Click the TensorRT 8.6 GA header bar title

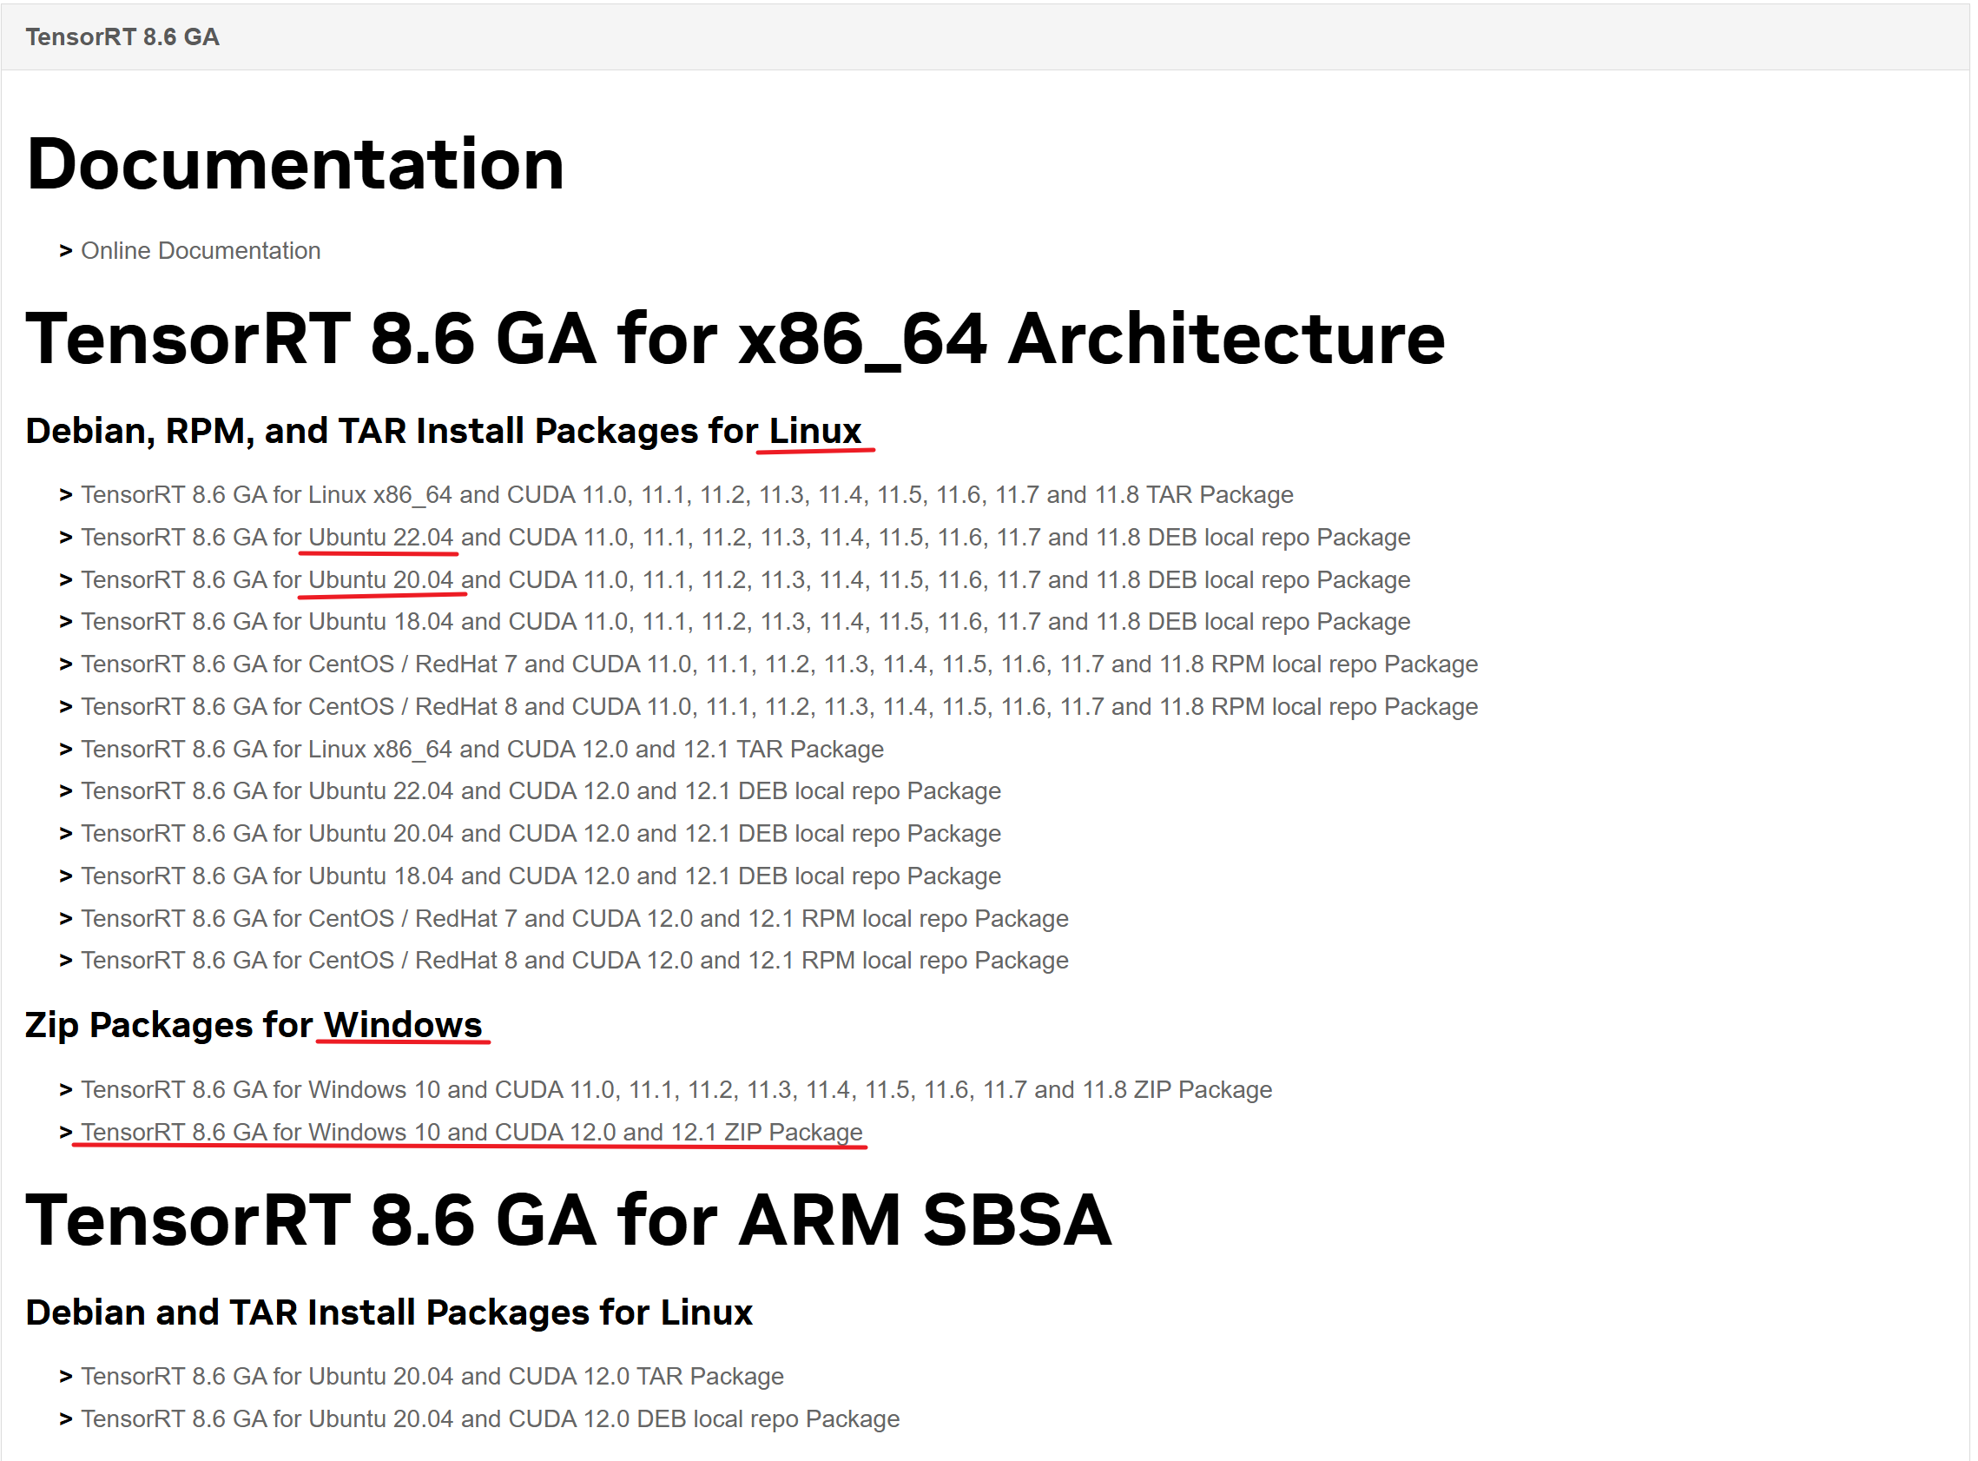[122, 37]
